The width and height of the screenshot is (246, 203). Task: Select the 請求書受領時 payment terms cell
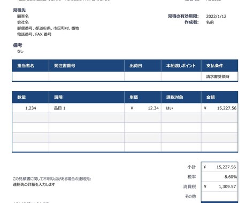pyautogui.click(x=220, y=76)
